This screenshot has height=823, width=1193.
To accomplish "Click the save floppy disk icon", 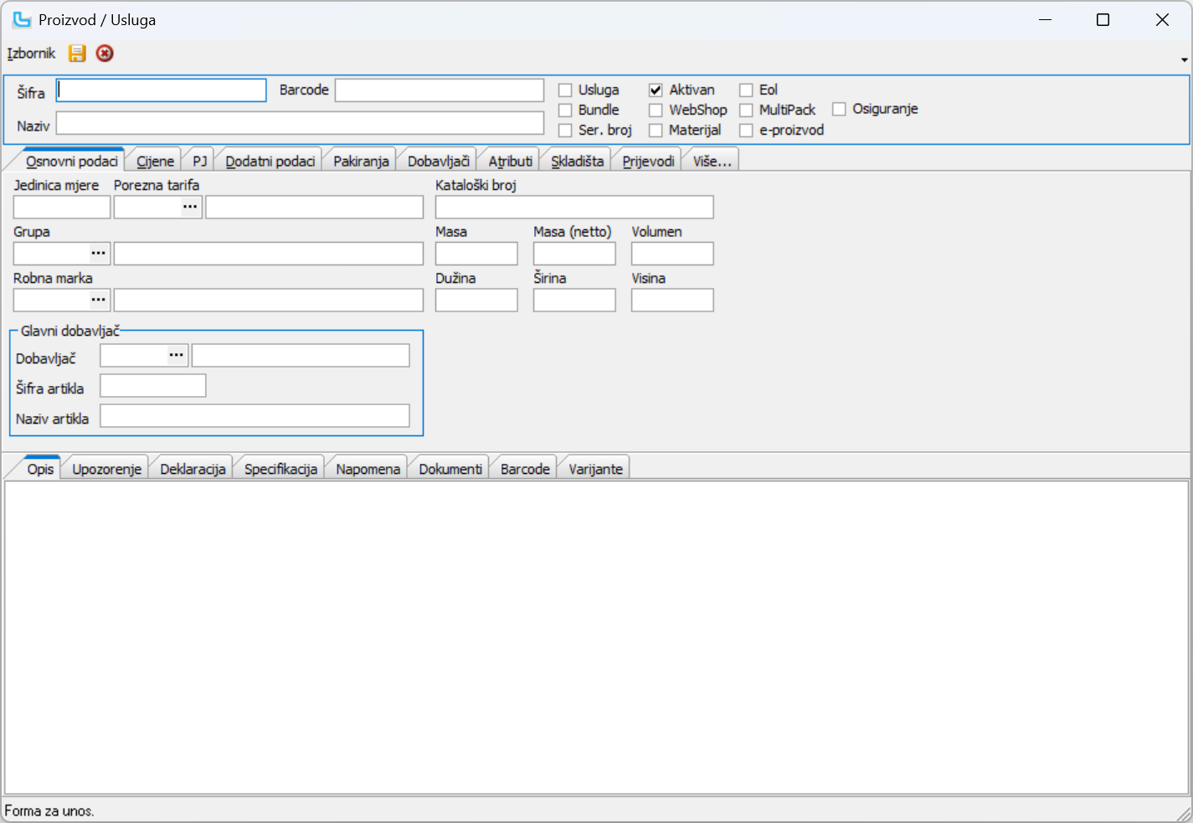I will 77,54.
